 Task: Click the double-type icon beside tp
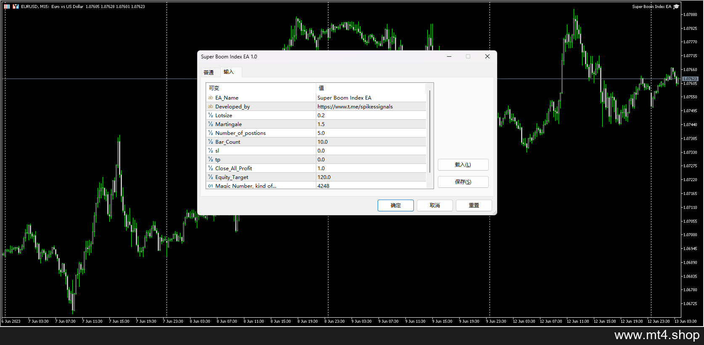tap(210, 160)
